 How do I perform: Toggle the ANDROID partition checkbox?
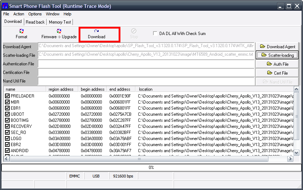(8, 151)
